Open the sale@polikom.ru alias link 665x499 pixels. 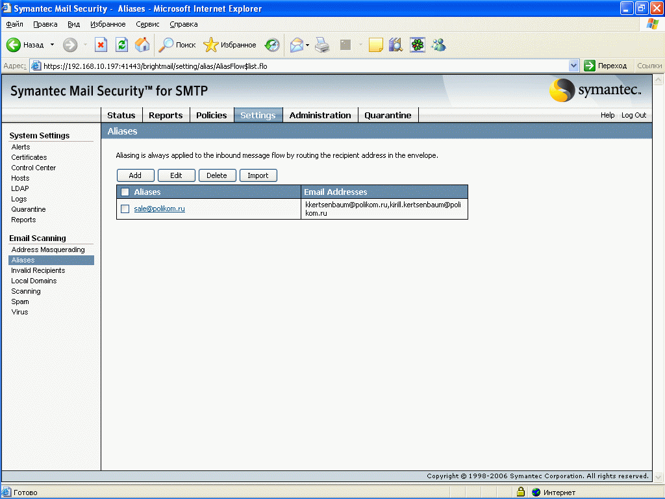click(160, 209)
